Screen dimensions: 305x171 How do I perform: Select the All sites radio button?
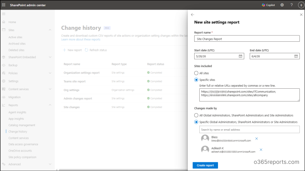coord(196,73)
